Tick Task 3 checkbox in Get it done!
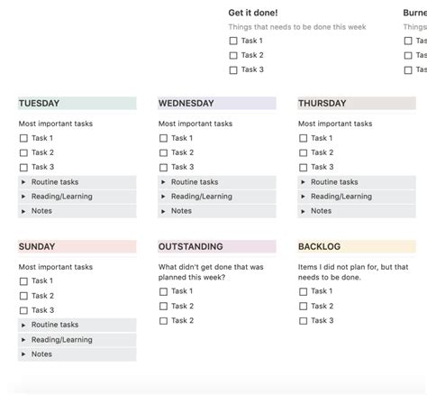Viewport: 427px width, 395px height. 233,70
